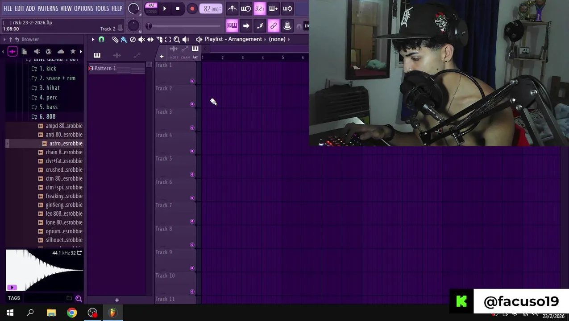Choose the Select tool in playlist toolbar
The width and height of the screenshot is (569, 321).
[168, 39]
